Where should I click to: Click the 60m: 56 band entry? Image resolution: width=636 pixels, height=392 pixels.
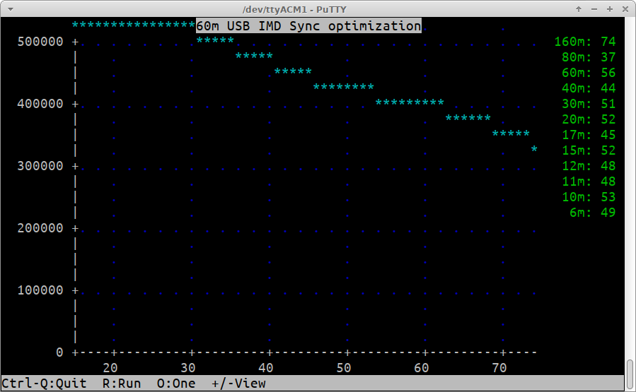pos(589,73)
